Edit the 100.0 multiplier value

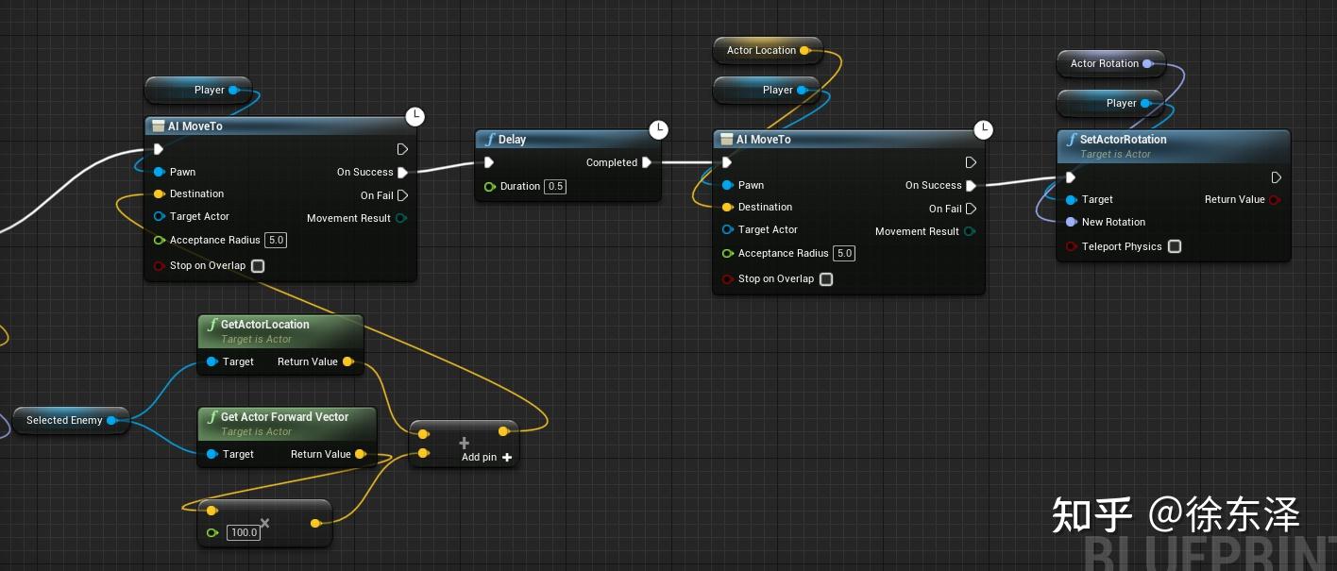pyautogui.click(x=244, y=532)
